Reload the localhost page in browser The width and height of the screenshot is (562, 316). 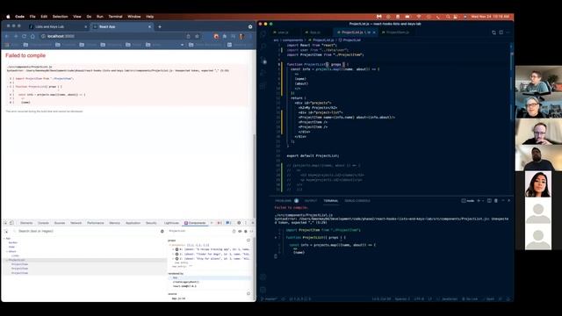[x=24, y=36]
